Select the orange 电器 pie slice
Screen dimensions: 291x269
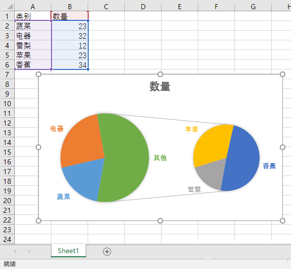click(83, 142)
